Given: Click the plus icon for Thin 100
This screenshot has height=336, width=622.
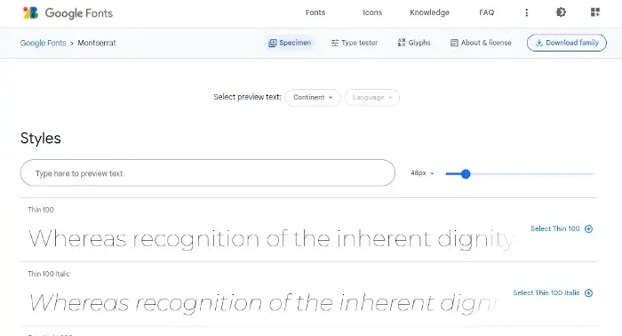Looking at the screenshot, I should pos(588,229).
